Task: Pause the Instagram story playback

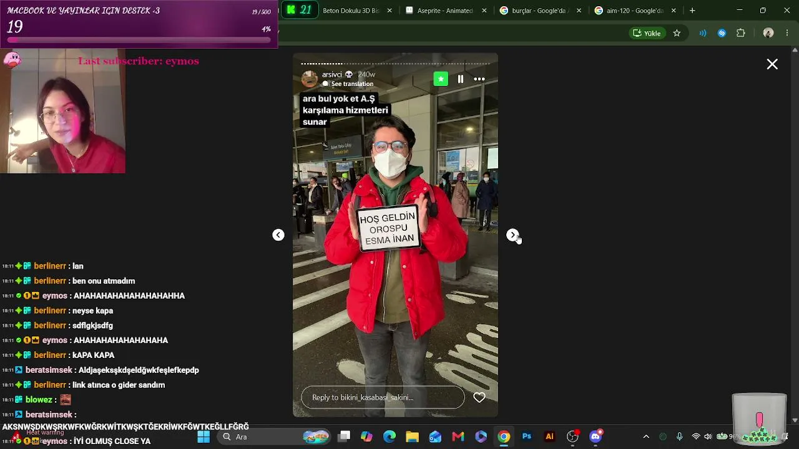Action: (x=461, y=79)
